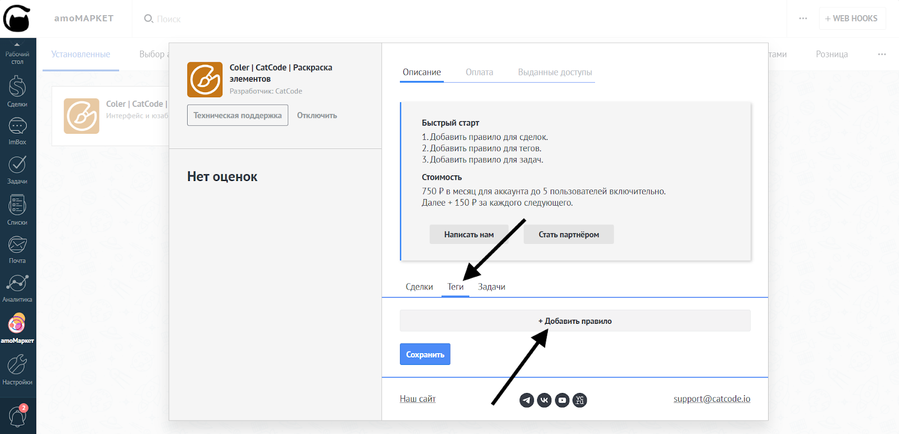Open Сделки in the left sidebar
The image size is (899, 434).
(x=17, y=91)
